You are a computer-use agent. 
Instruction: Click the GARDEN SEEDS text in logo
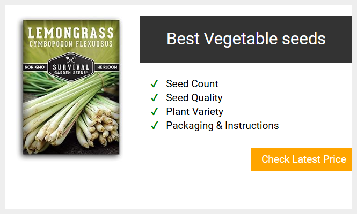[x=71, y=73]
